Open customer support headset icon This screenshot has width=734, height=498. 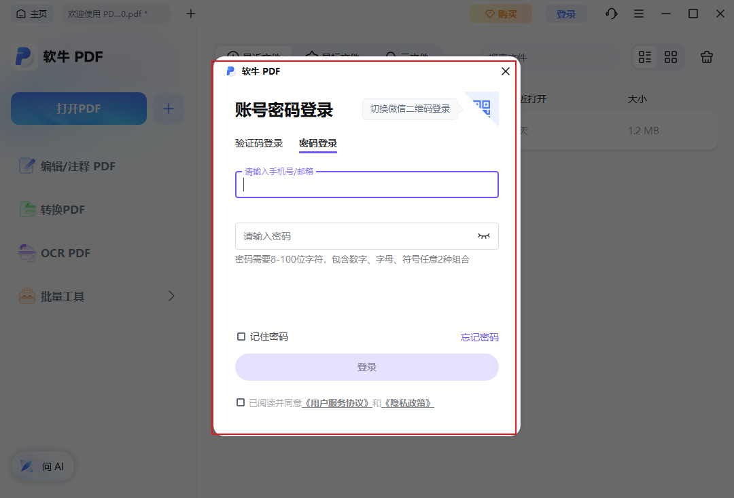(612, 14)
